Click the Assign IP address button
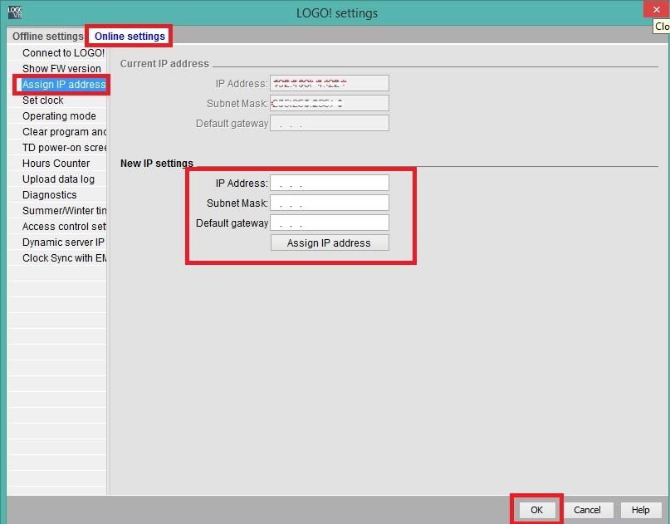The height and width of the screenshot is (524, 670). (330, 242)
